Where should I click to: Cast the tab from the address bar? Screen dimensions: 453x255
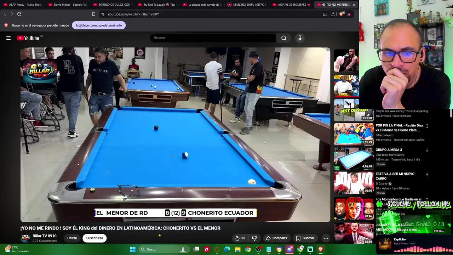[325, 14]
